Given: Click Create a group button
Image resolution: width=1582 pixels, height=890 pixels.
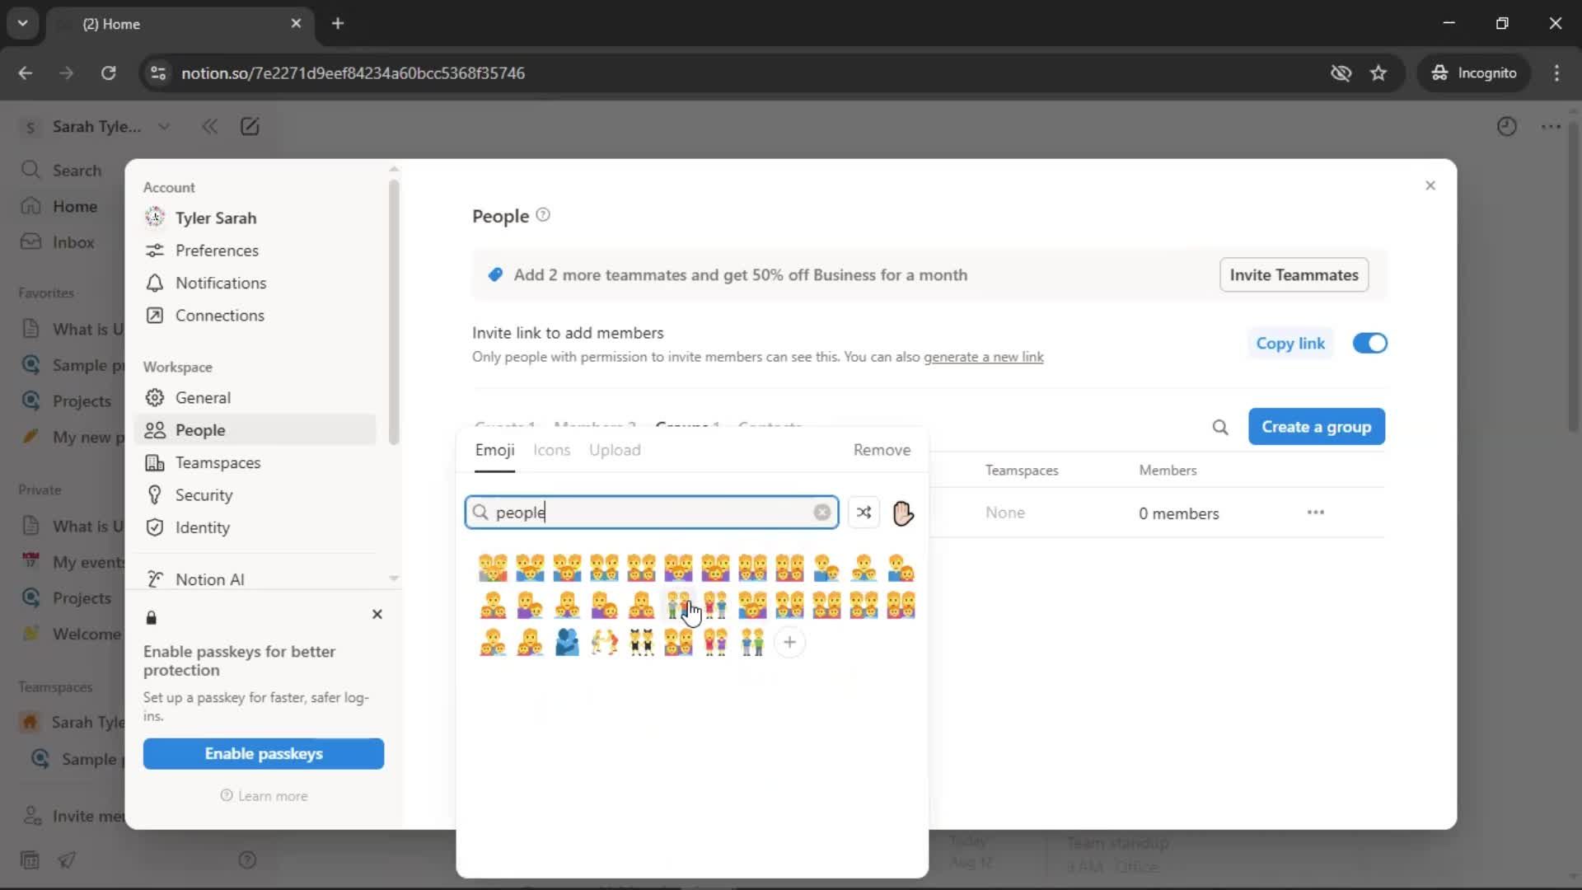Looking at the screenshot, I should pyautogui.click(x=1316, y=427).
